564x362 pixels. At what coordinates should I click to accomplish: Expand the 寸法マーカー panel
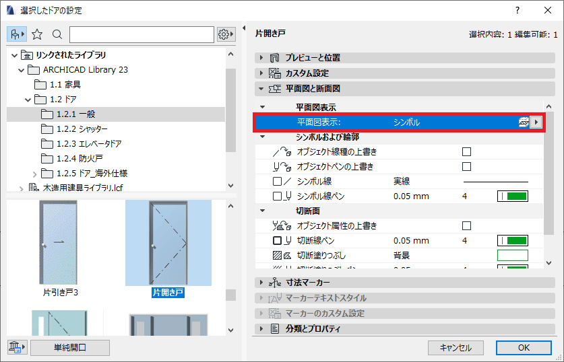click(261, 283)
